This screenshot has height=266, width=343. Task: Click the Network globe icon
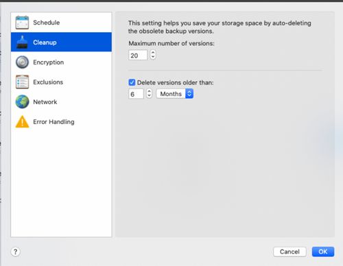[x=22, y=101]
